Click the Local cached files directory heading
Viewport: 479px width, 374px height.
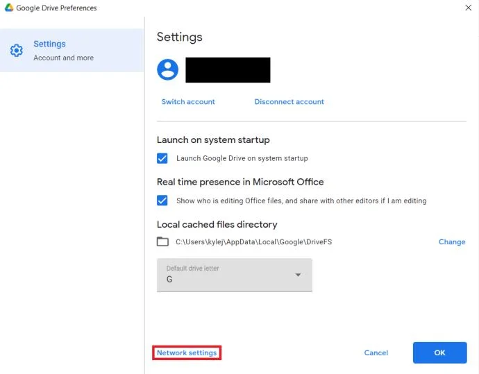[x=217, y=224]
